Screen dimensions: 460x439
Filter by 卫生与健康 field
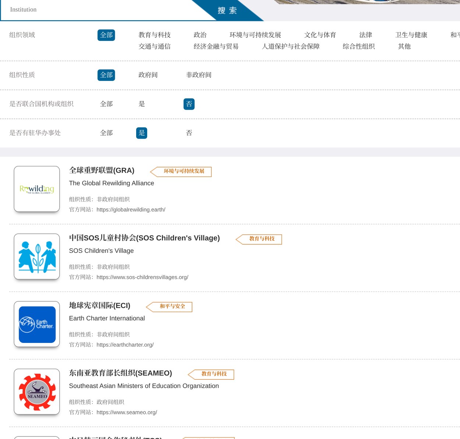(x=411, y=35)
